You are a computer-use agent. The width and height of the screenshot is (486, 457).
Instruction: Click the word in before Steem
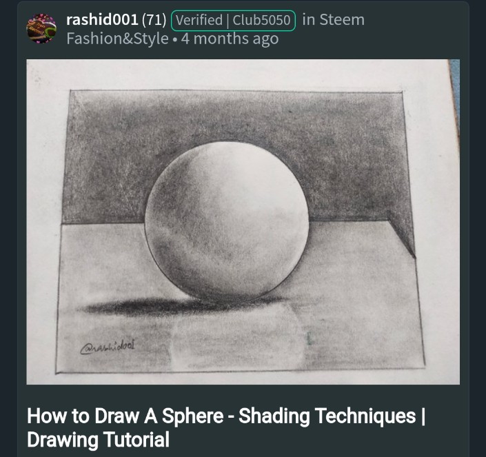coord(308,20)
